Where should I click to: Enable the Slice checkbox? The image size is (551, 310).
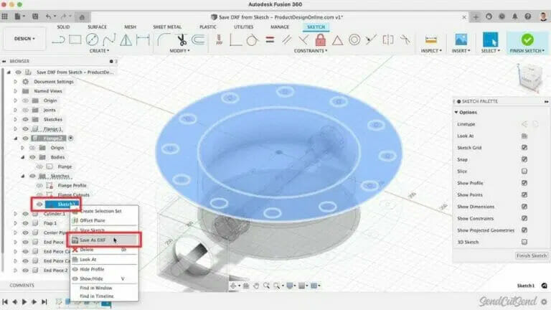click(524, 172)
